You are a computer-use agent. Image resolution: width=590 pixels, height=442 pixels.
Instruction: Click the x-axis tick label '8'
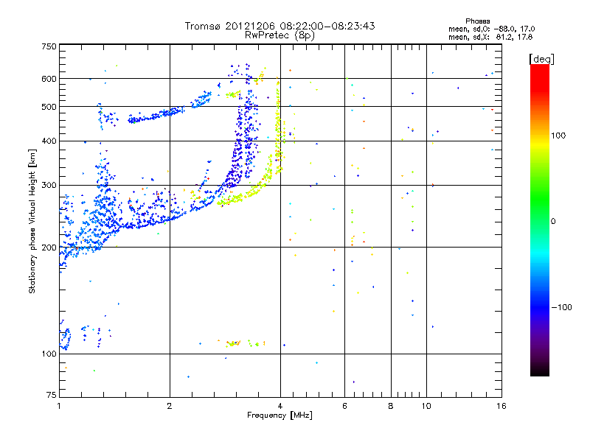coord(391,406)
